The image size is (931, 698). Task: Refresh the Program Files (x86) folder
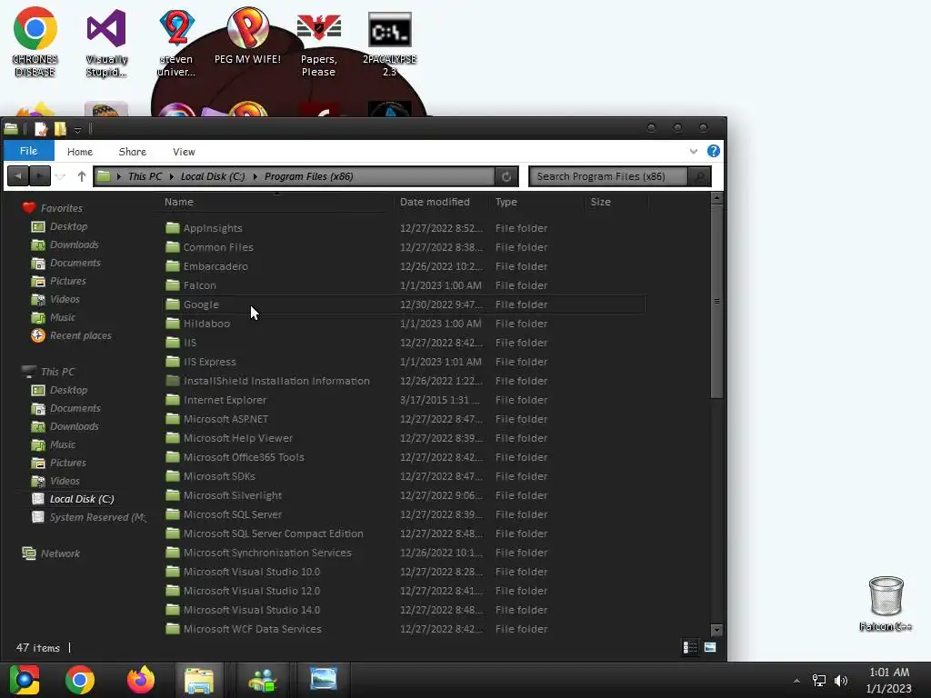tap(506, 176)
